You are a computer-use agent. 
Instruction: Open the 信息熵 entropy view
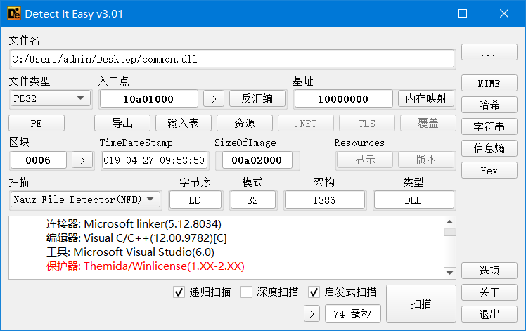click(489, 148)
